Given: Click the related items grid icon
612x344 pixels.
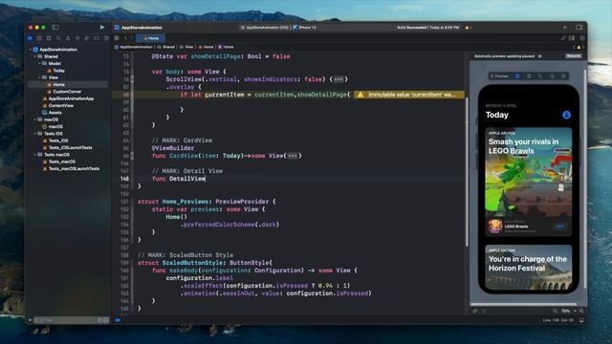Looking at the screenshot, I should pyautogui.click(x=117, y=38).
